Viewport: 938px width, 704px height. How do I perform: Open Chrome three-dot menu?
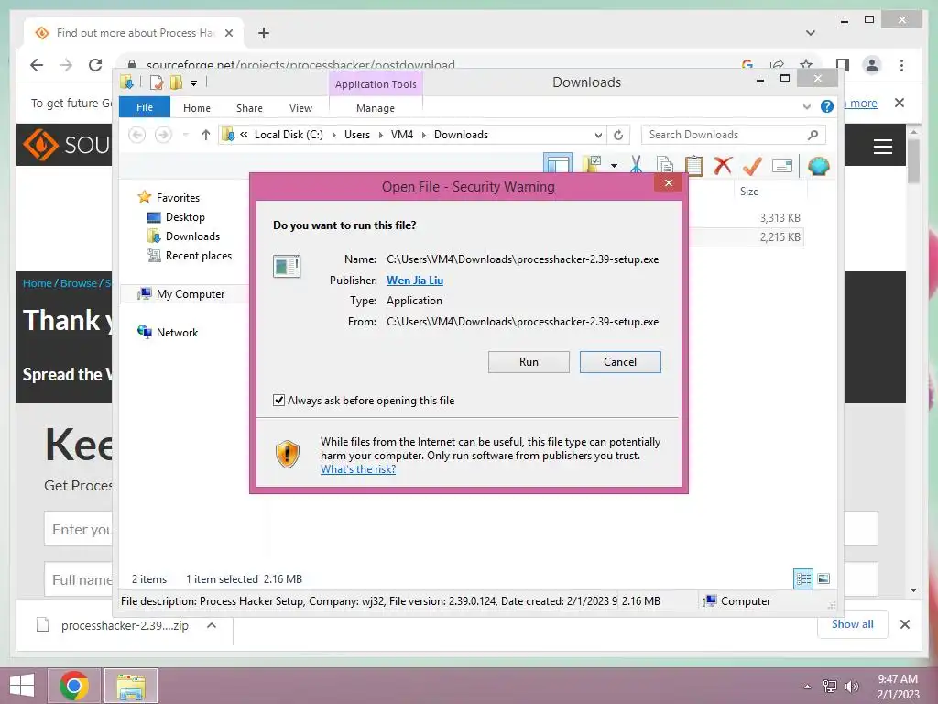901,65
